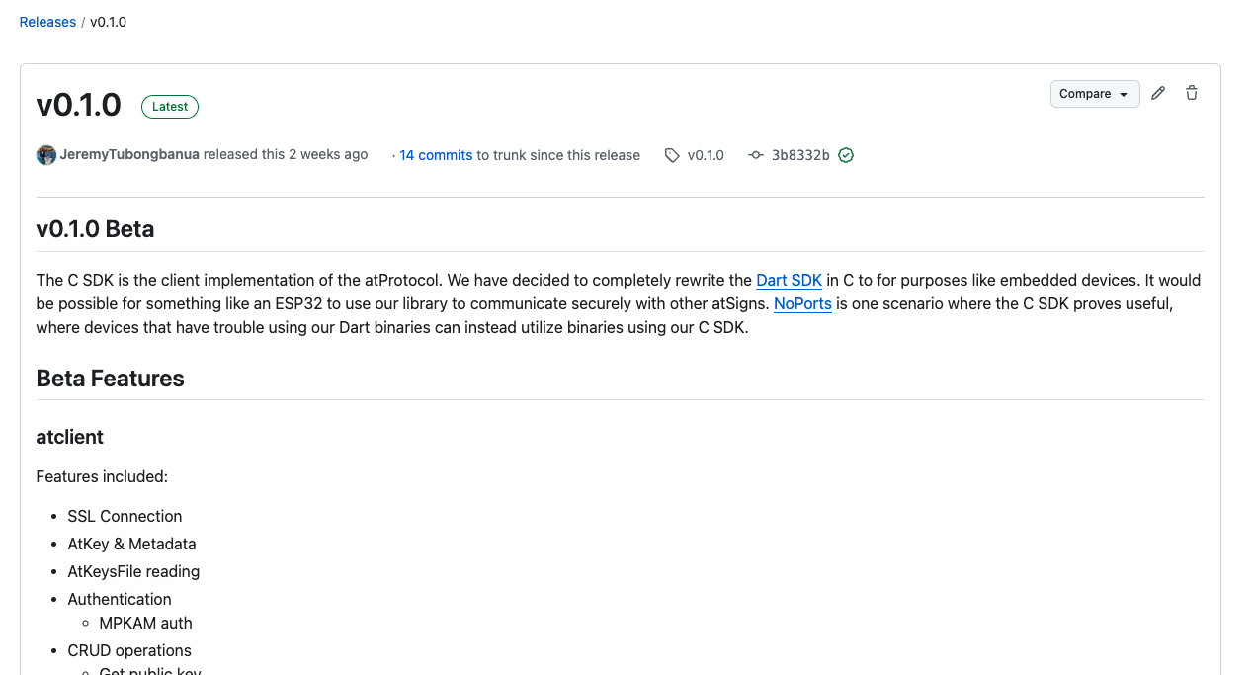Click the Latest badge label
1255x675 pixels.
[170, 107]
